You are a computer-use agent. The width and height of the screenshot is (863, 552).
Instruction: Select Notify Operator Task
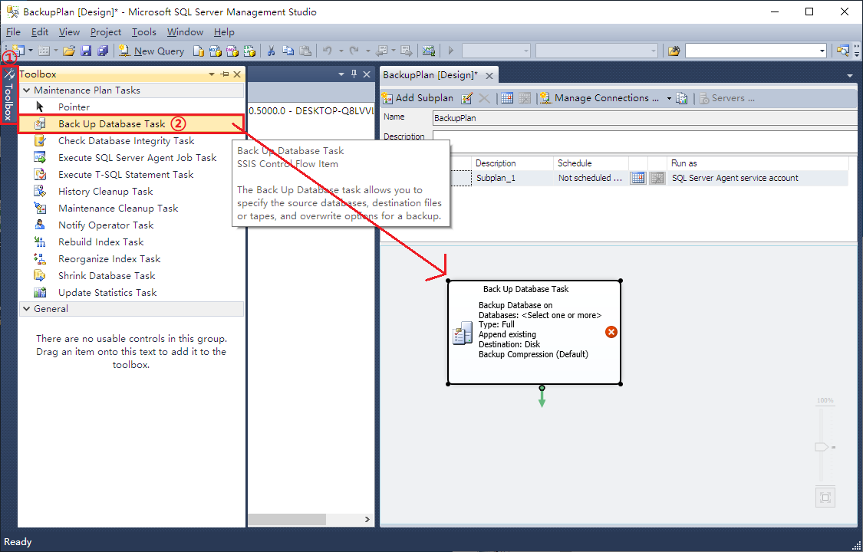point(131,225)
